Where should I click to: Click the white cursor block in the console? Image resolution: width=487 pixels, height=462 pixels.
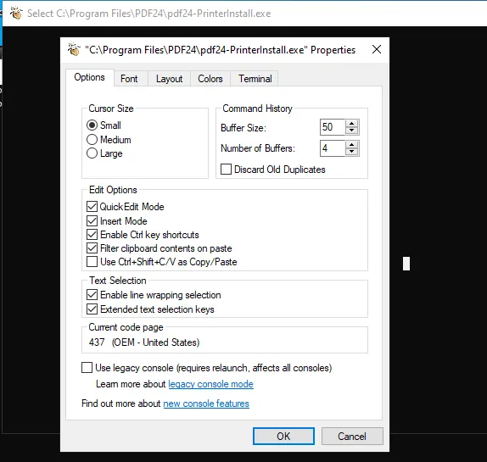coord(406,264)
